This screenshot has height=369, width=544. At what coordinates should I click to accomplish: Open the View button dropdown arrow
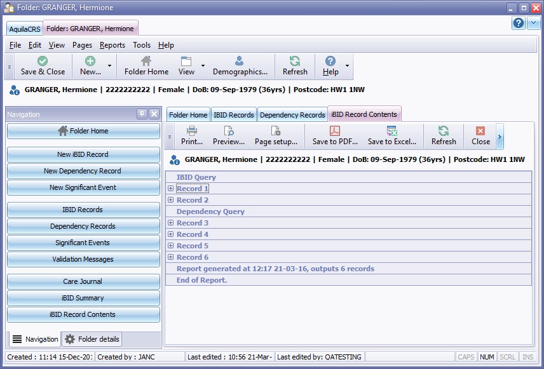pos(203,66)
